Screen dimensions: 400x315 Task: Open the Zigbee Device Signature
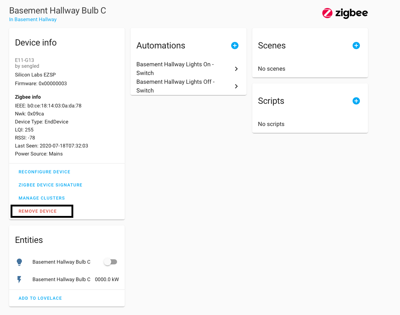(x=50, y=185)
